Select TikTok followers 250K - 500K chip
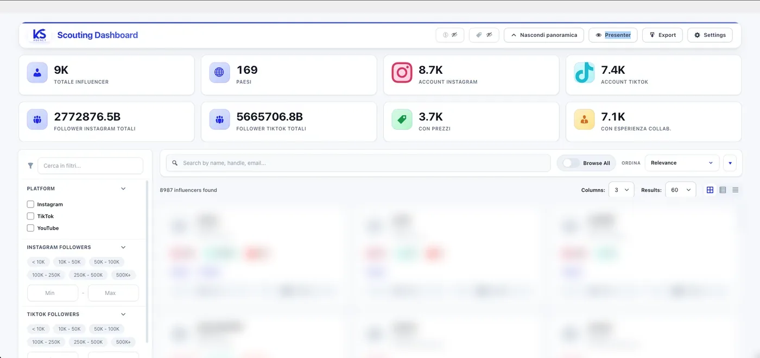Screen dimensions: 760x358 (x=88, y=342)
